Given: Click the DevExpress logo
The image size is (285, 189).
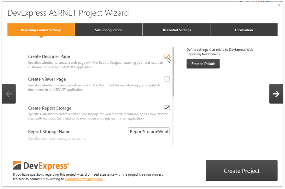Looking at the screenshot, I should pos(41,166).
